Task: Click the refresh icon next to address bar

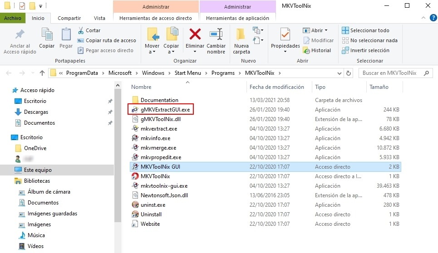Action: point(349,73)
